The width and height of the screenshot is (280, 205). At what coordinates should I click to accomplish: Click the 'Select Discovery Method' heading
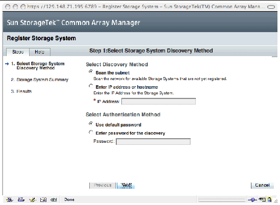(117, 64)
